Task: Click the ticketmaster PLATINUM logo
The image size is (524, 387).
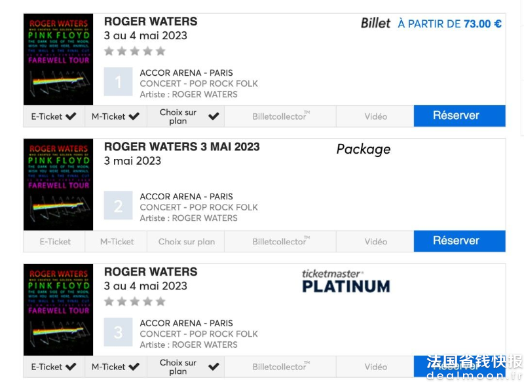Action: (346, 282)
